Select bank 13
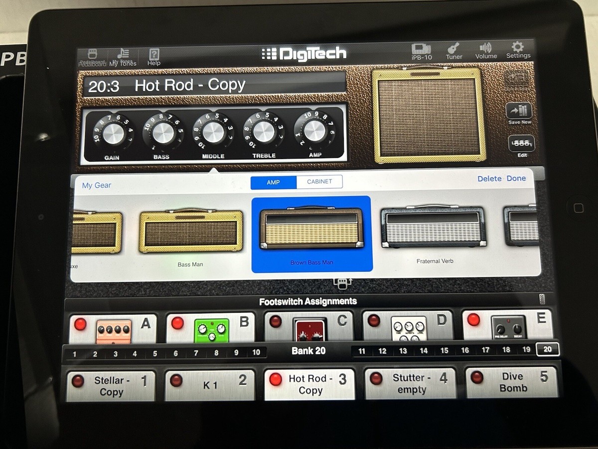Image resolution: width=598 pixels, height=449 pixels. tap(403, 351)
